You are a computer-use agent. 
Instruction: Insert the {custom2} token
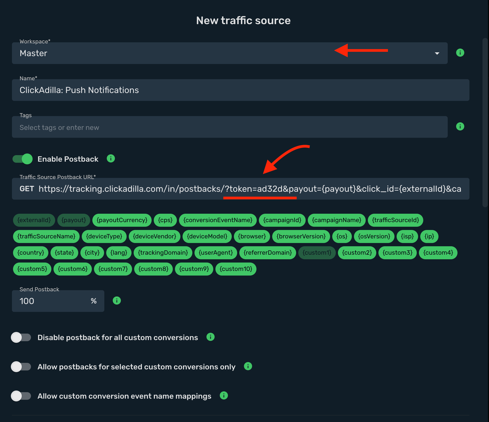pyautogui.click(x=357, y=253)
